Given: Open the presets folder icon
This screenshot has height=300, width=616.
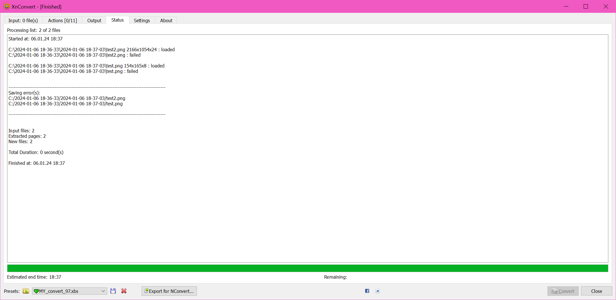Looking at the screenshot, I should click(26, 291).
